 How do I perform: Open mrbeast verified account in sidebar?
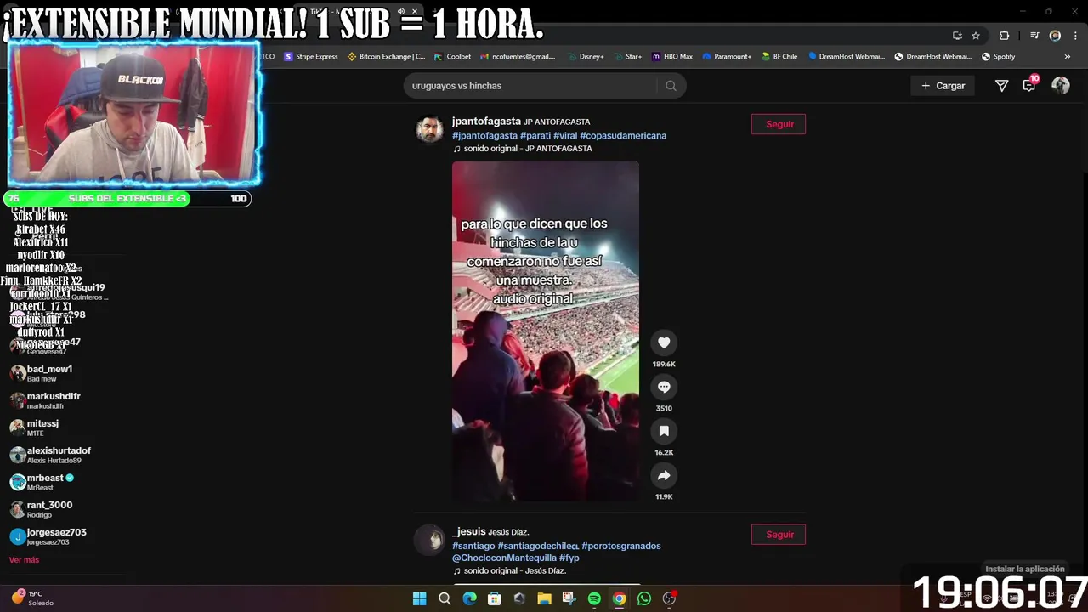[49, 482]
